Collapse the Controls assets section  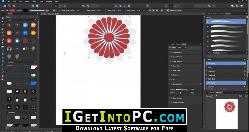click(x=6, y=62)
